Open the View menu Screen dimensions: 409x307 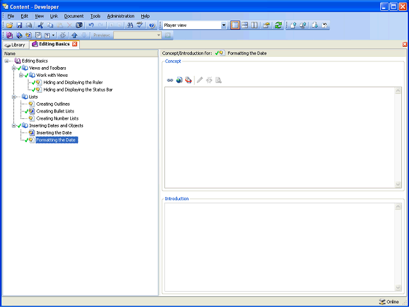click(x=39, y=16)
